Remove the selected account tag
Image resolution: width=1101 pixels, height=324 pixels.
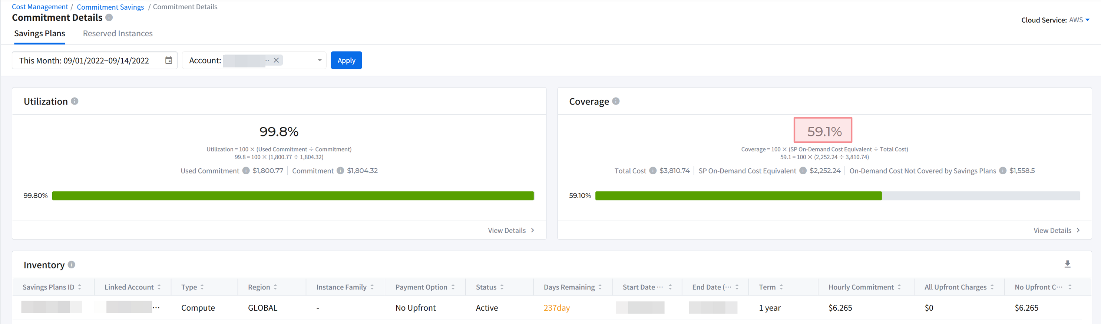(276, 60)
